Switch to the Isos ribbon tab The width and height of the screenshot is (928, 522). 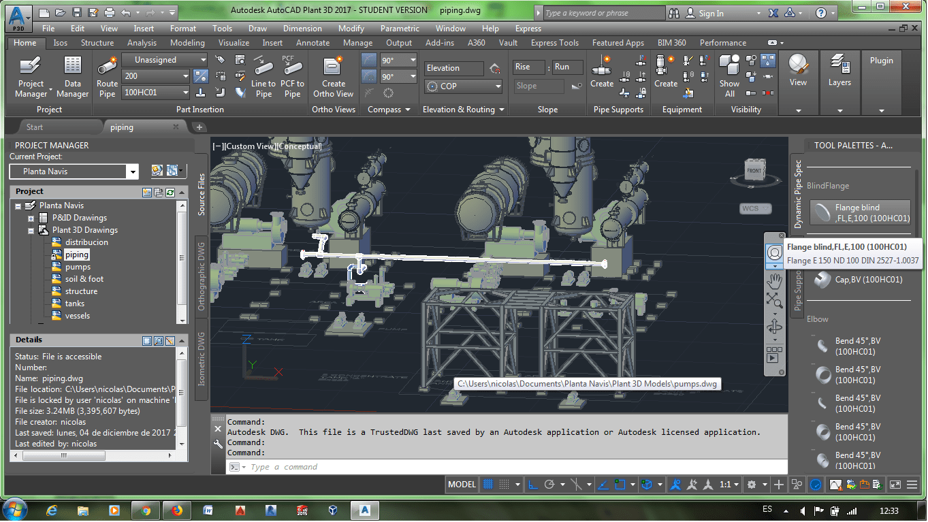(x=60, y=43)
